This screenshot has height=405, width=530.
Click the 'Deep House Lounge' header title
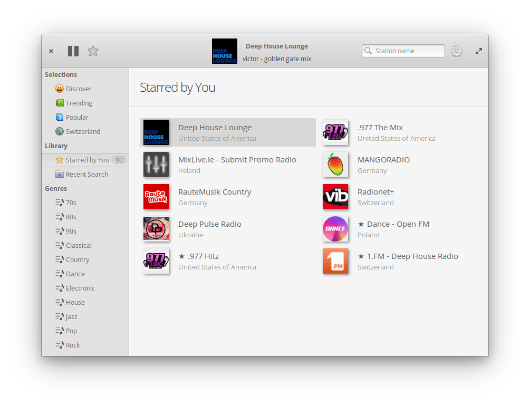point(277,46)
